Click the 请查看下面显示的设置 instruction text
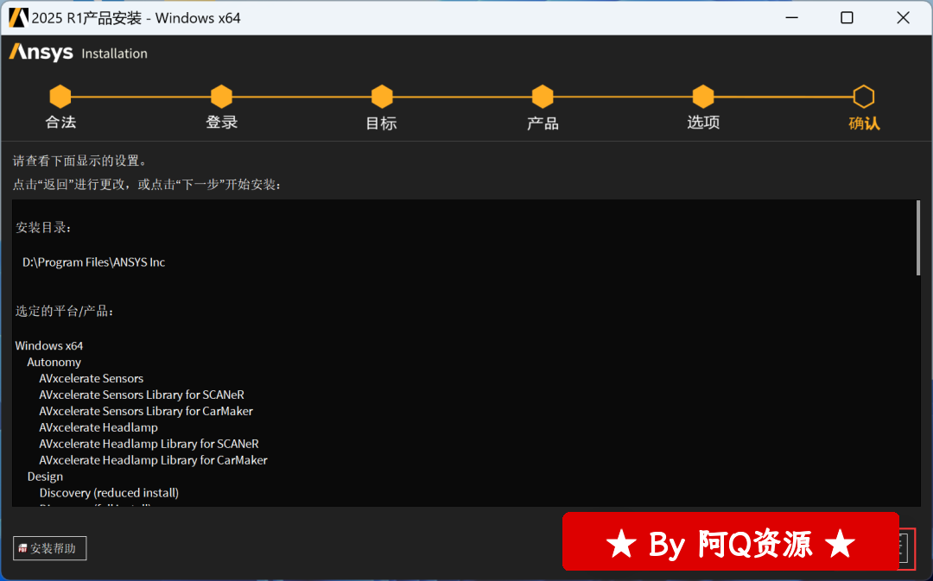This screenshot has width=933, height=581. (x=79, y=161)
